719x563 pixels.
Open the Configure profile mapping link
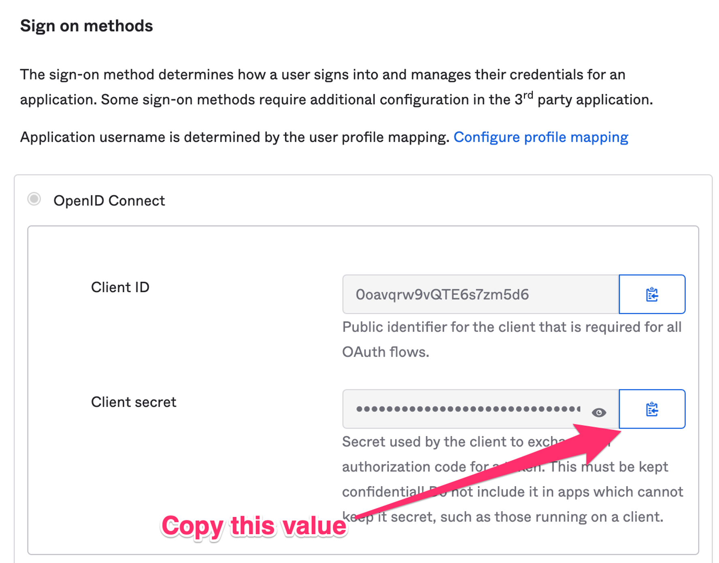click(x=541, y=137)
